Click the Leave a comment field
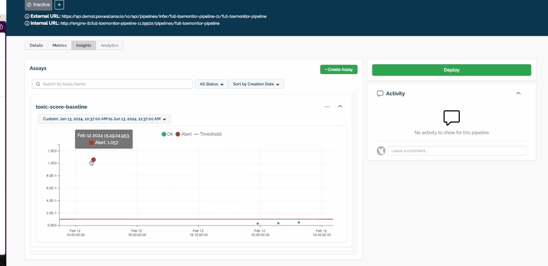548x266 pixels. point(457,151)
